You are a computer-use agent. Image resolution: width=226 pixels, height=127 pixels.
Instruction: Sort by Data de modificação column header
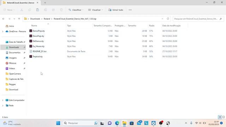(x=171, y=26)
